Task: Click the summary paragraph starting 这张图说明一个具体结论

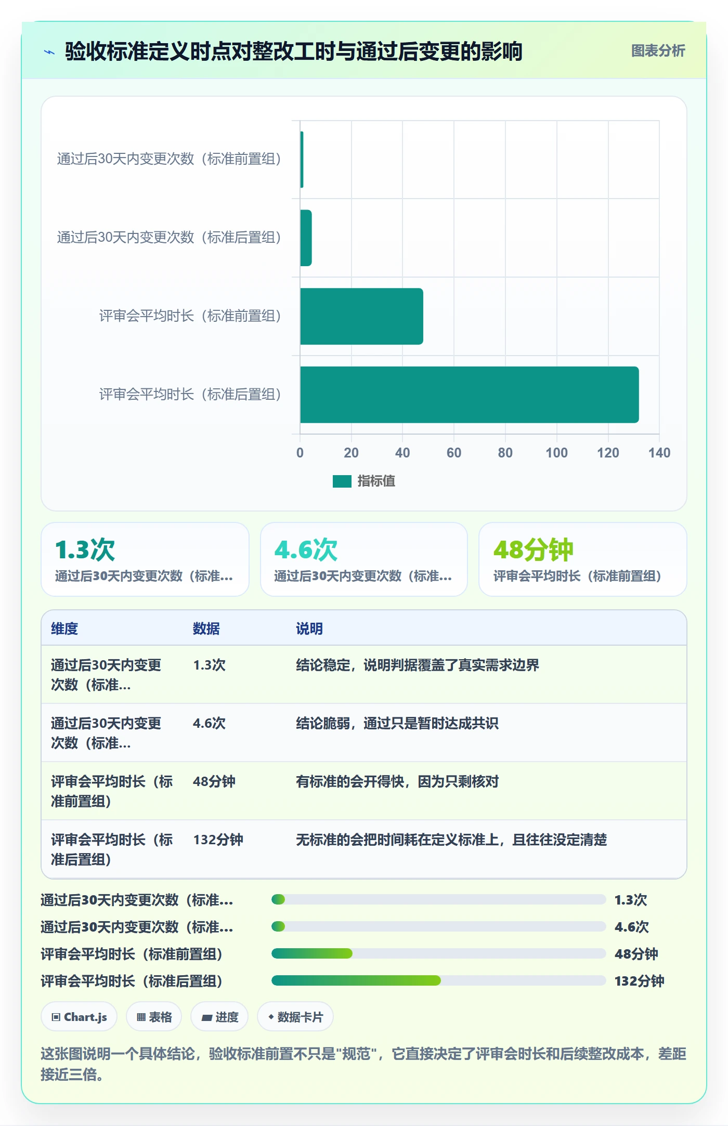Action: [x=363, y=1064]
